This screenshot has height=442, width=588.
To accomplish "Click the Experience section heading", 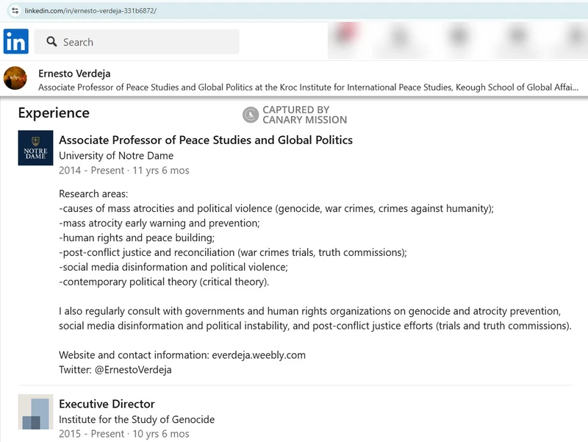I will pos(54,113).
